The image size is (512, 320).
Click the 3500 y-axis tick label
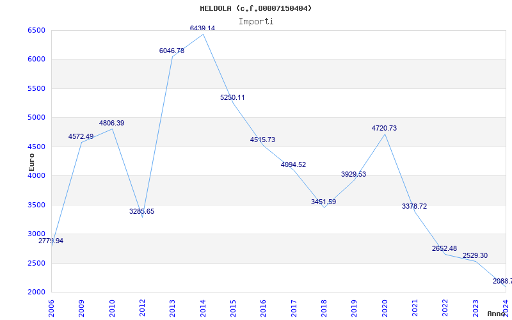(x=36, y=205)
